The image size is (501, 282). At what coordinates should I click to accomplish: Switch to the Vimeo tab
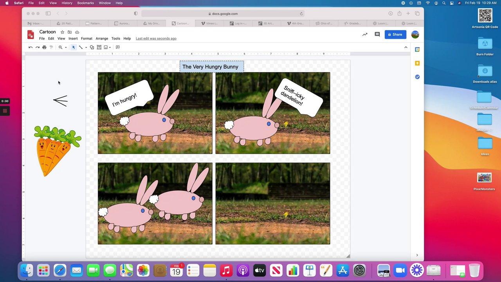coord(209,23)
